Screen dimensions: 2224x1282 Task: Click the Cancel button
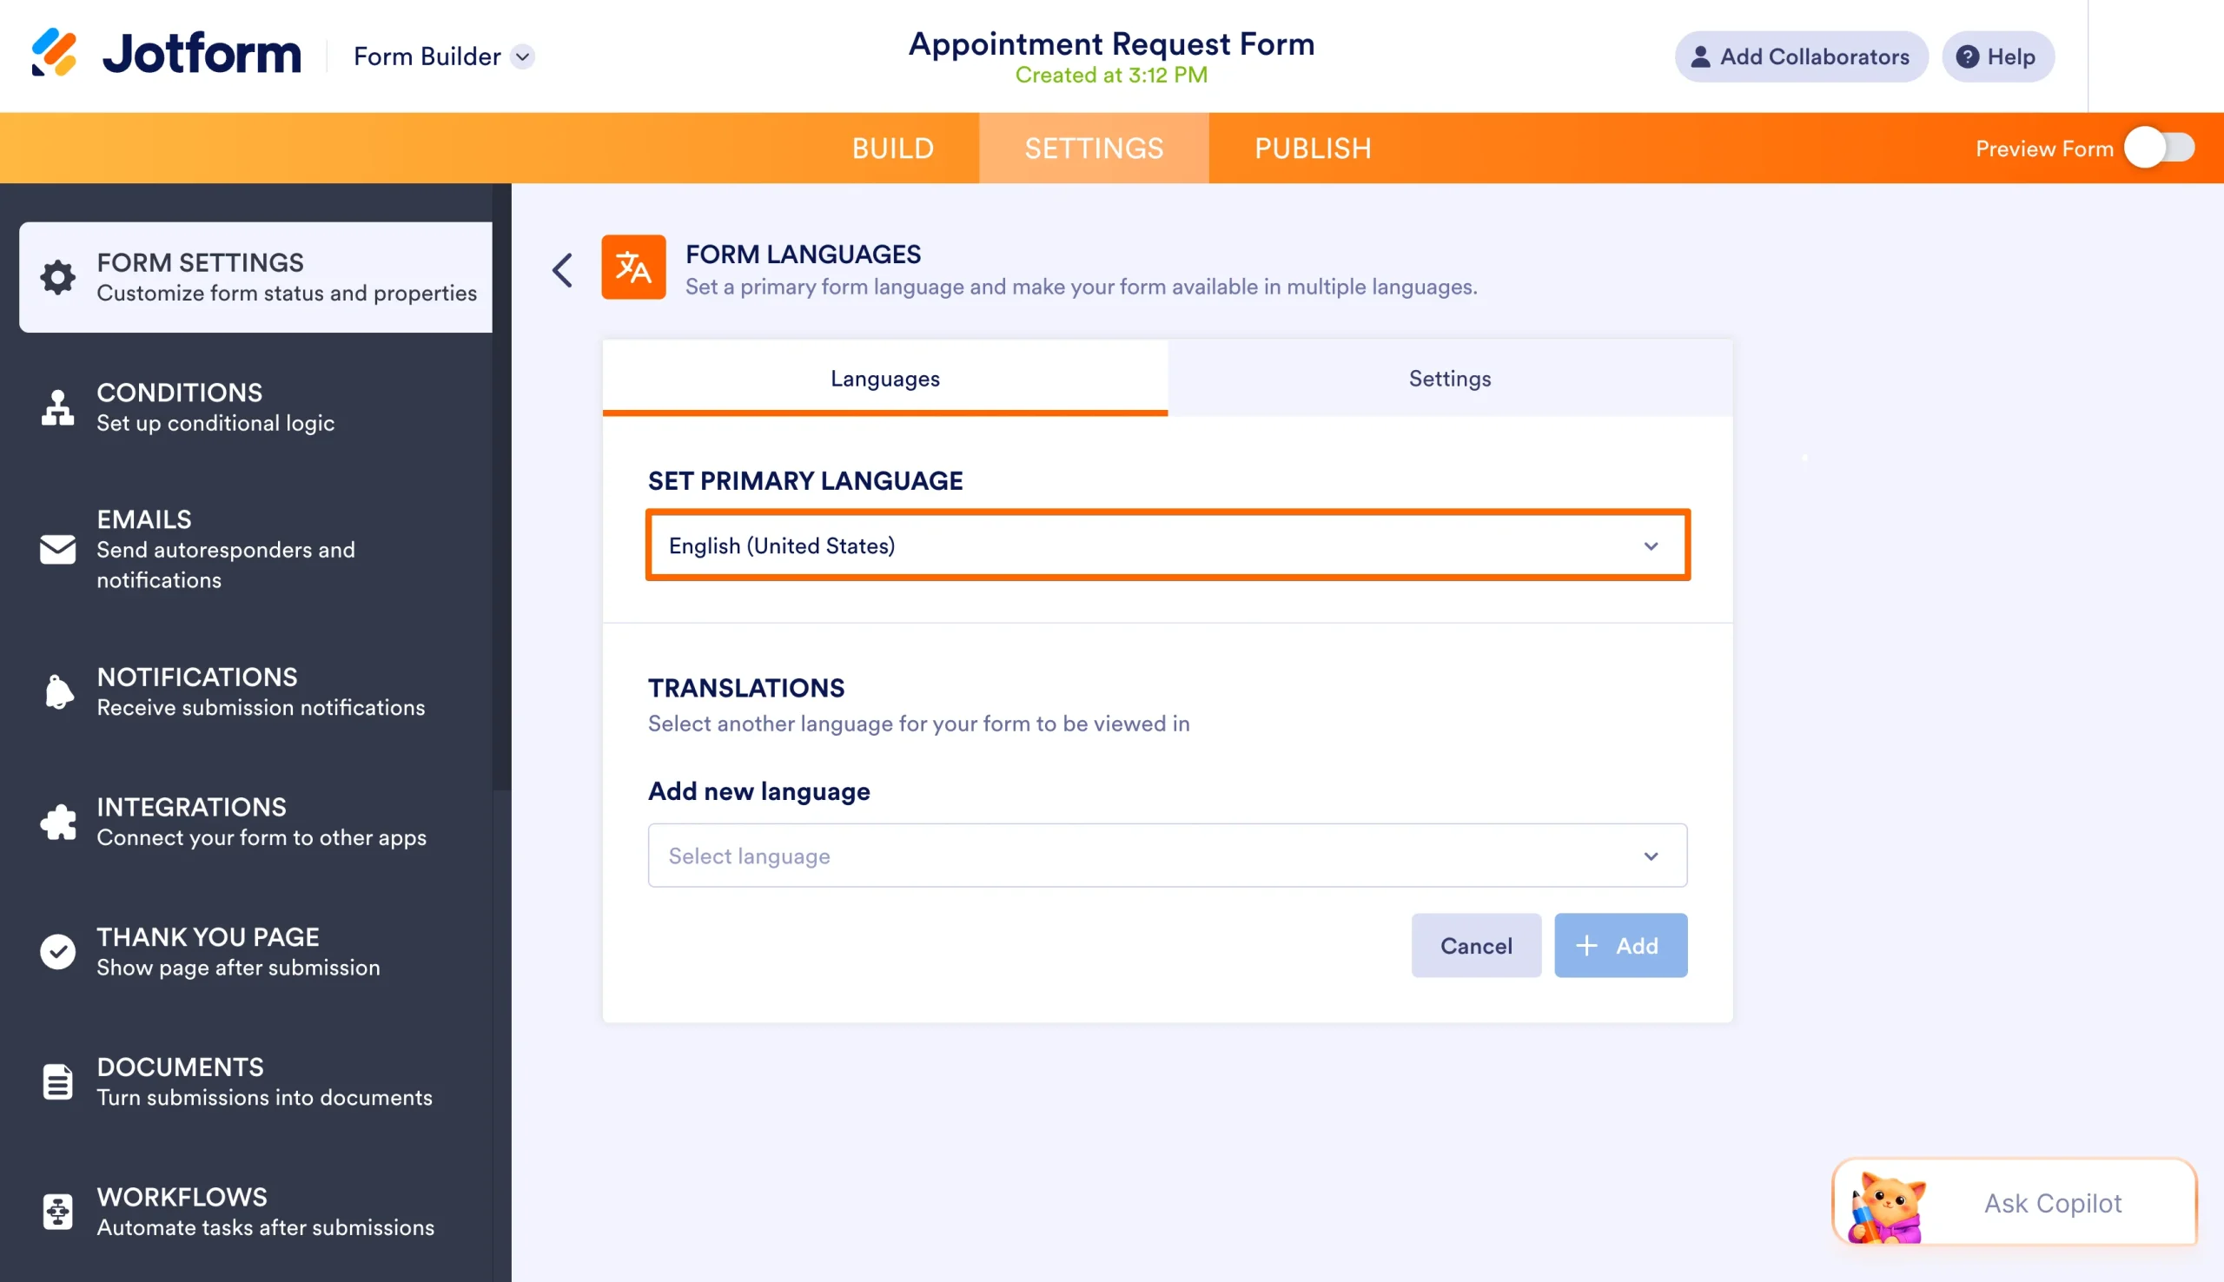coord(1477,945)
